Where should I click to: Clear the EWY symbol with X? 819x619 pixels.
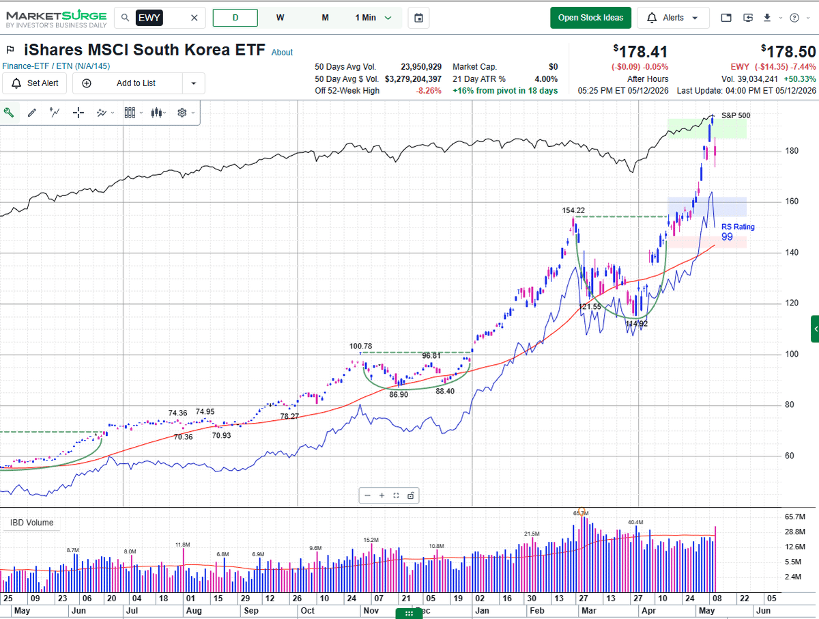click(x=194, y=18)
